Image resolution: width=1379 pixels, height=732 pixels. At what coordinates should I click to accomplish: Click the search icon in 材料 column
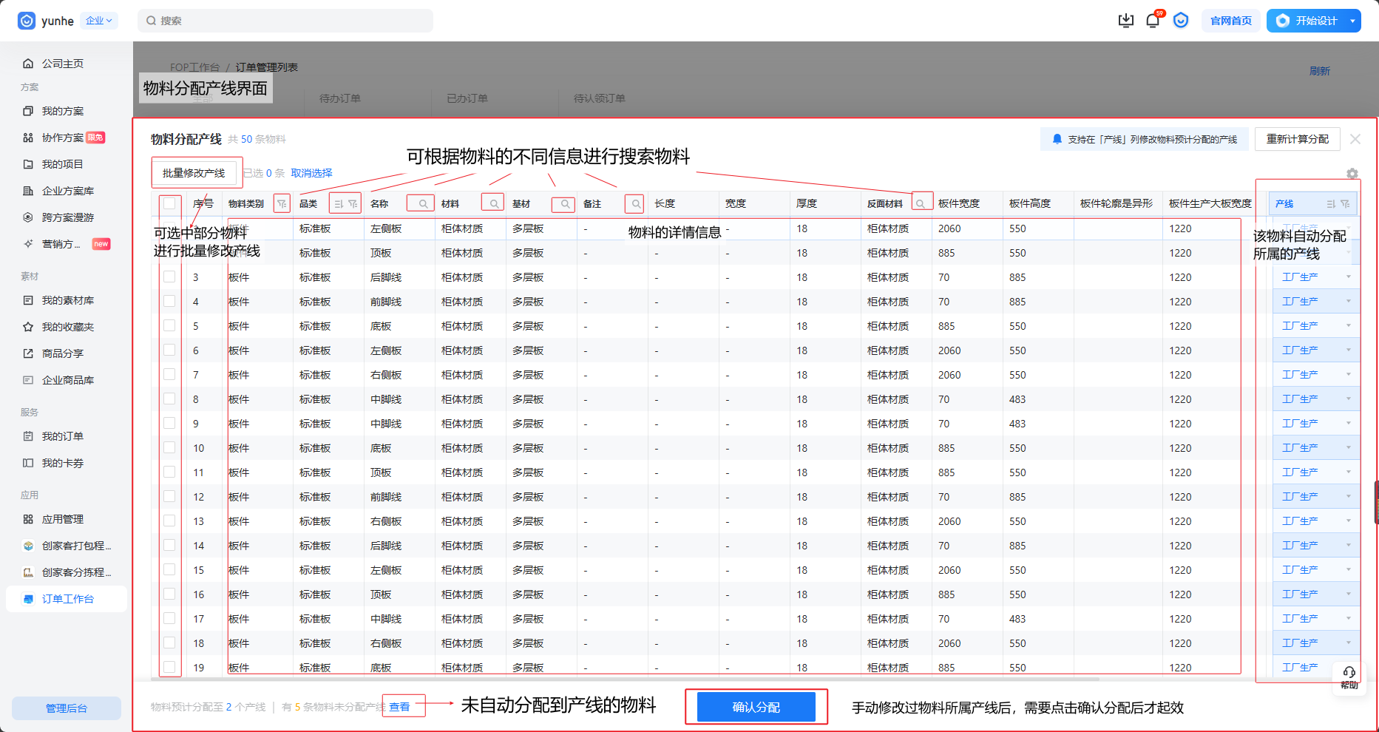point(493,203)
